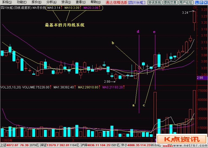The width and height of the screenshot is (208, 148).
Task: Click the 3.10 price axis value
Action: coord(204,48)
